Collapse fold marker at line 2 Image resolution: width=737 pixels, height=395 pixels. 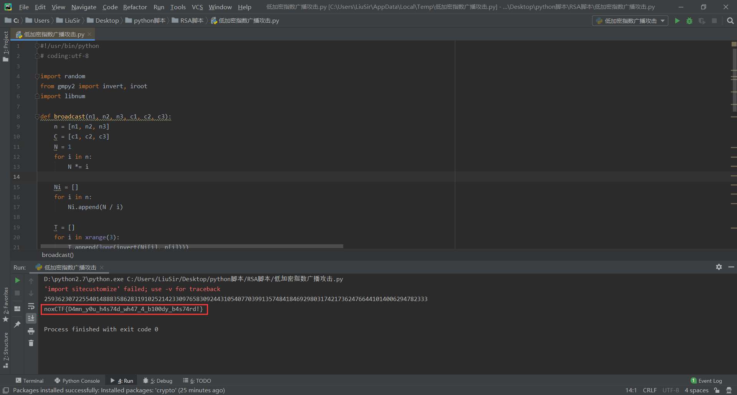[x=37, y=56]
